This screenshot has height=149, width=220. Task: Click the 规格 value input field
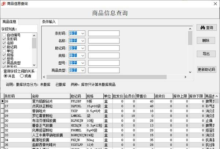[104, 56]
